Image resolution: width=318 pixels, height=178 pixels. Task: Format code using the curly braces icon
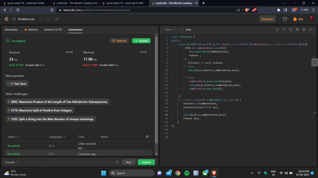[284, 30]
